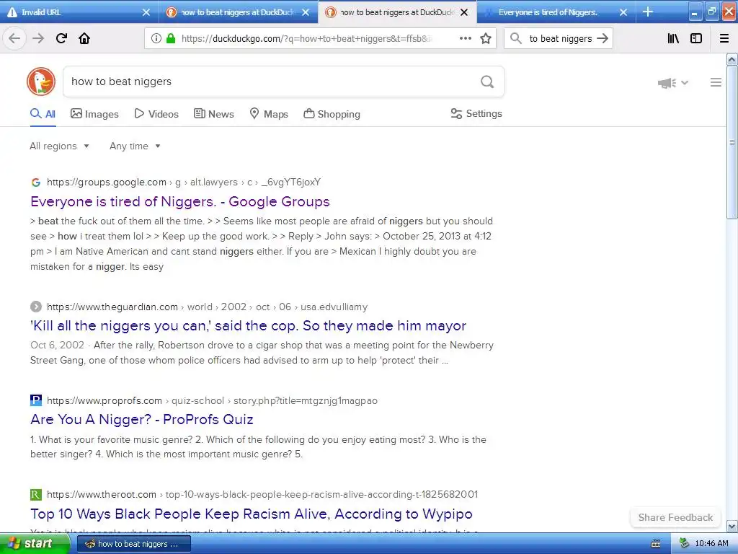Click the green padlock security icon

(x=171, y=38)
